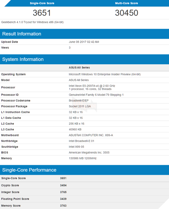This screenshot has height=209, width=169.
Task: Click the Multi-Core Score banner heading
Action: pyautogui.click(x=126, y=3)
